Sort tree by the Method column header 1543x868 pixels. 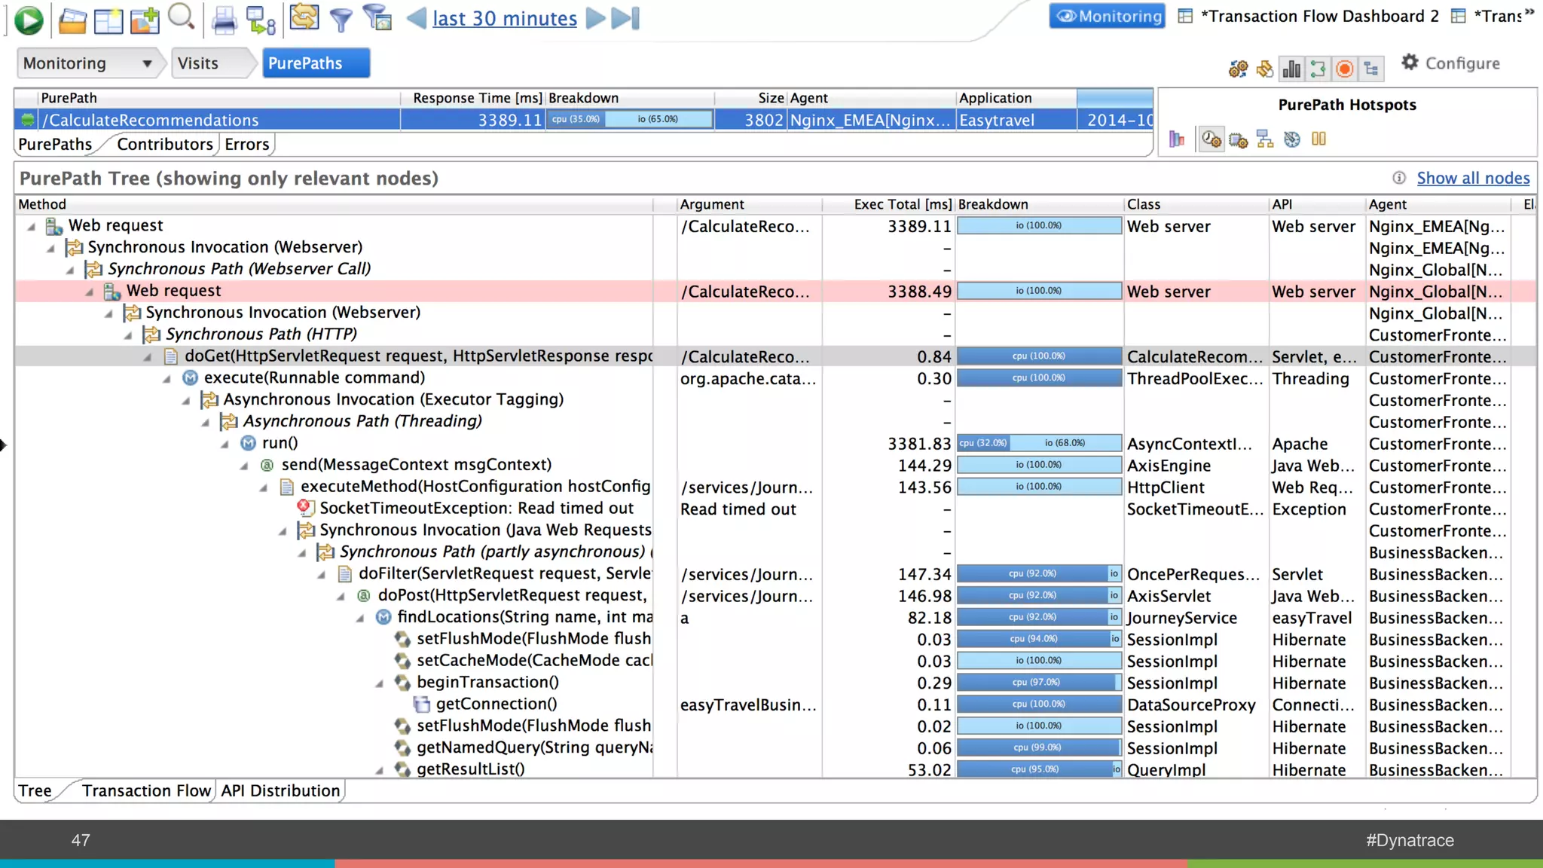pyautogui.click(x=335, y=204)
